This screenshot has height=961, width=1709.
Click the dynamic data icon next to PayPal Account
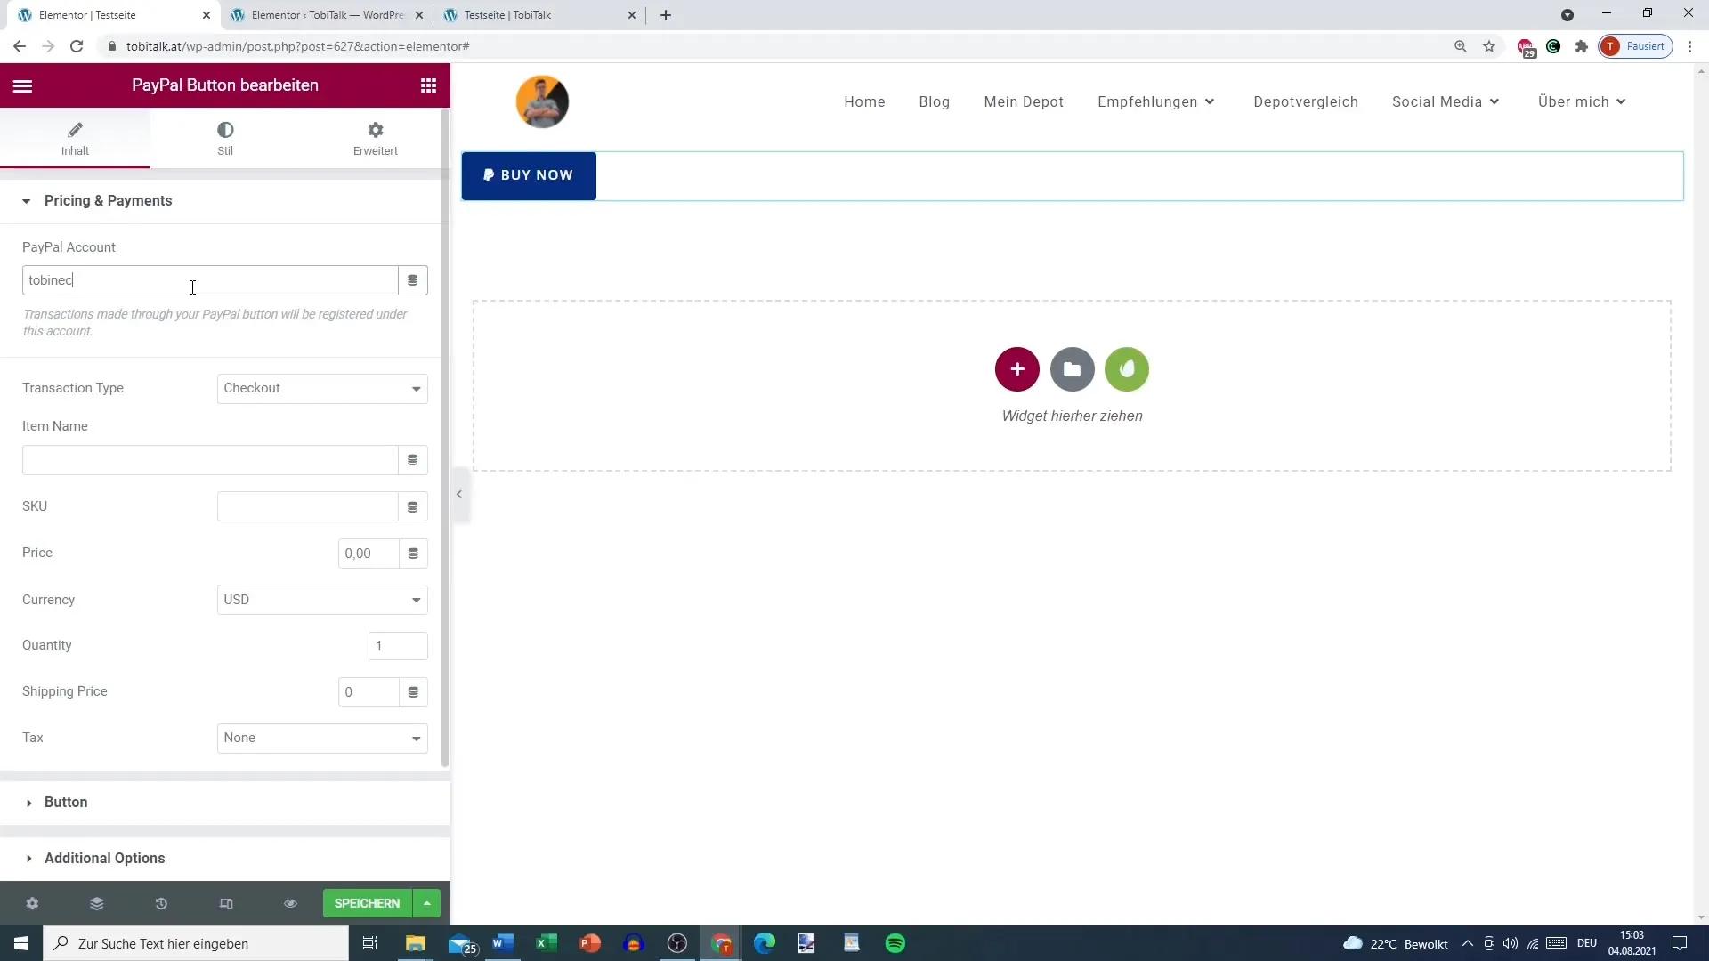(412, 279)
